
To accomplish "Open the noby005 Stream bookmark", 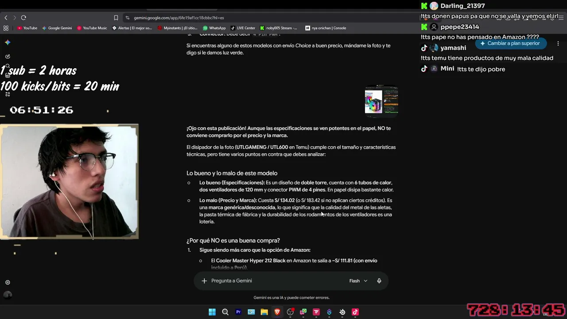I will click(x=279, y=28).
